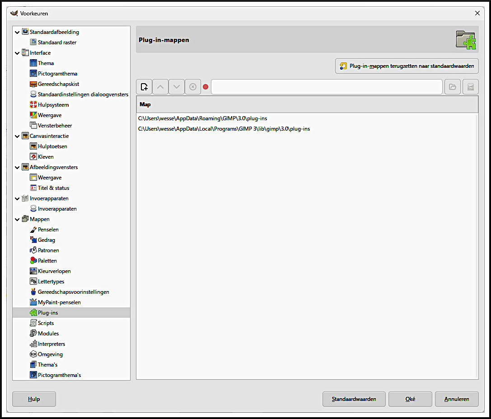This screenshot has height=419, width=491.
Task: Add a new plug-in folder entry
Action: [x=145, y=87]
